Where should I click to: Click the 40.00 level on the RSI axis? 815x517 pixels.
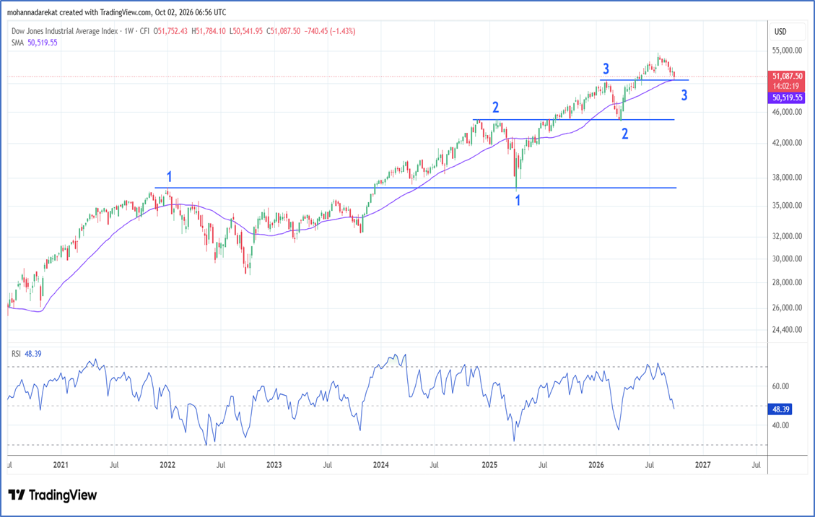pyautogui.click(x=780, y=425)
